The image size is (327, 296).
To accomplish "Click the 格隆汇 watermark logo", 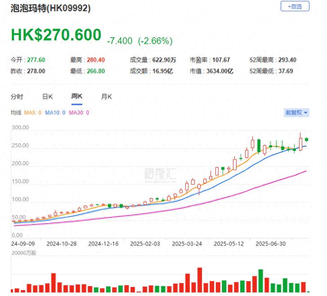I will click(x=160, y=174).
